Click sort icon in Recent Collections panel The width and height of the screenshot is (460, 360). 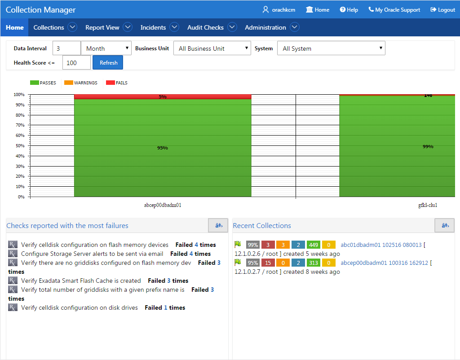tap(445, 225)
